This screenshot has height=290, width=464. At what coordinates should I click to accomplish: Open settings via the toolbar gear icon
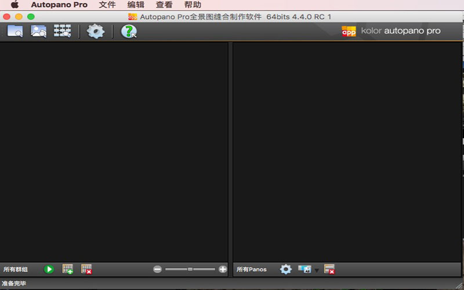95,31
